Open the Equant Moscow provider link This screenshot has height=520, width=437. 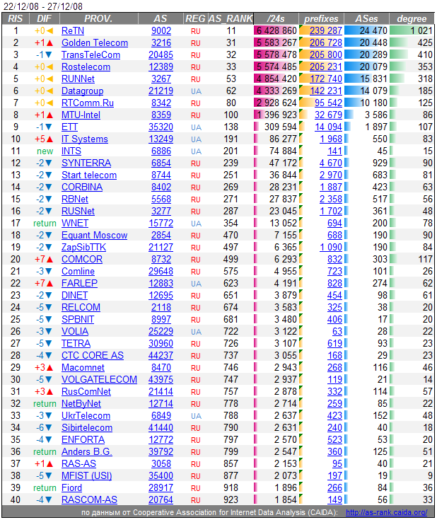94,236
